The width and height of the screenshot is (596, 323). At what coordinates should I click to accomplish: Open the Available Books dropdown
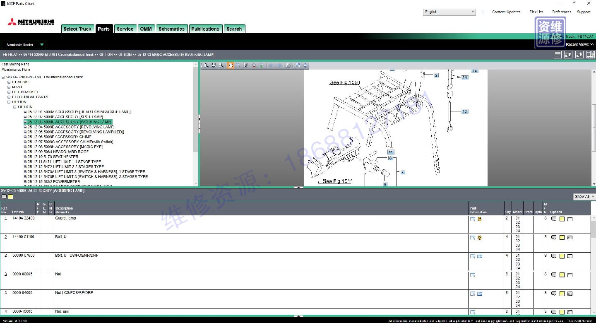pyautogui.click(x=25, y=45)
